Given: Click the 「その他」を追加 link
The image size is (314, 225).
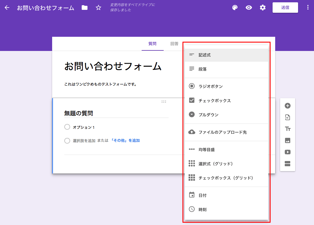Looking at the screenshot, I should point(125,140).
